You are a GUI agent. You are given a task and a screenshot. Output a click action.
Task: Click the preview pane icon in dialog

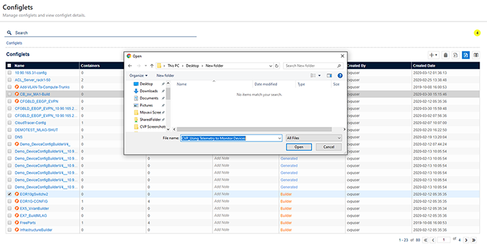coord(329,76)
